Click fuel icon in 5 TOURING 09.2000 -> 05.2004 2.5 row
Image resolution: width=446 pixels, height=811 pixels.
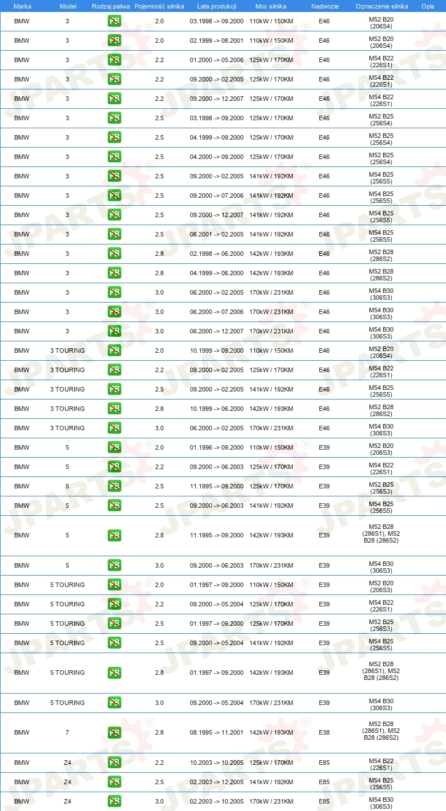[x=114, y=643]
